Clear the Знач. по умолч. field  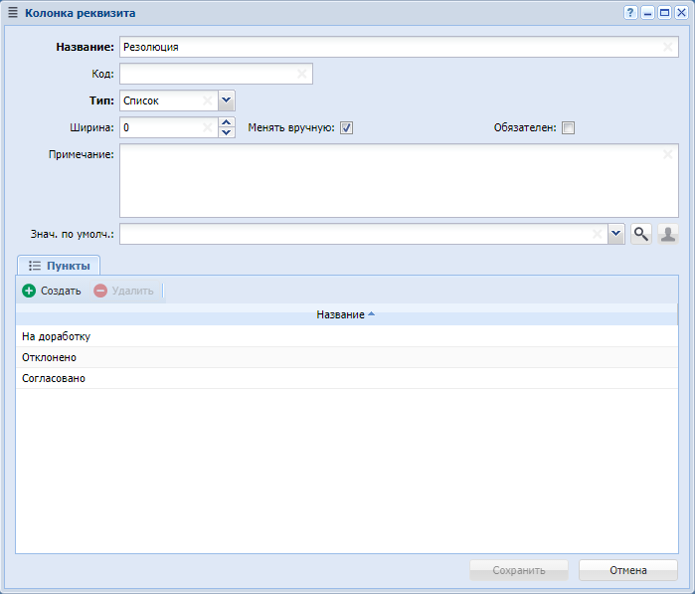click(x=597, y=234)
